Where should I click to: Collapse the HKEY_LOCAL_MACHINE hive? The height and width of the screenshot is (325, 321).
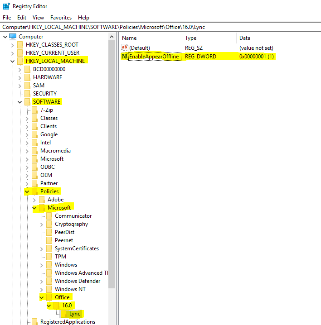[x=12, y=62]
